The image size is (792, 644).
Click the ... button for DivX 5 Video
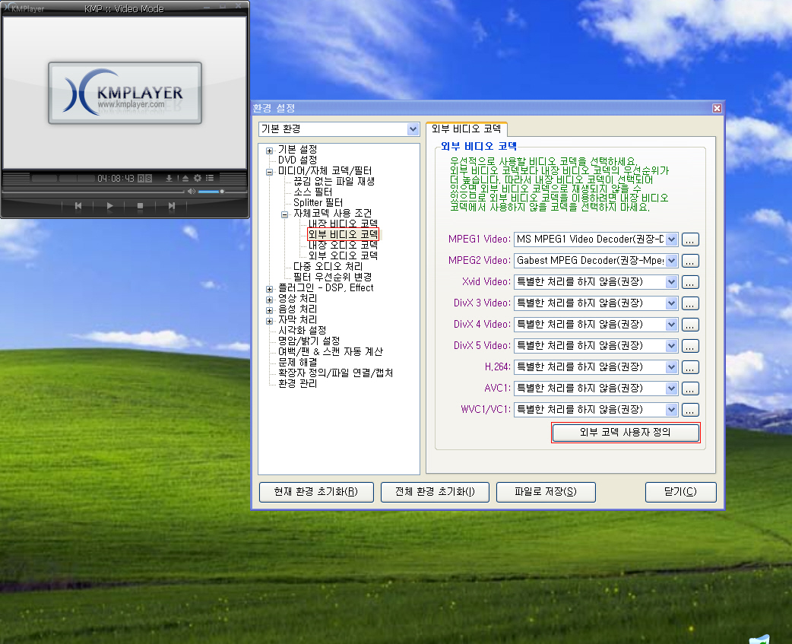click(x=690, y=345)
